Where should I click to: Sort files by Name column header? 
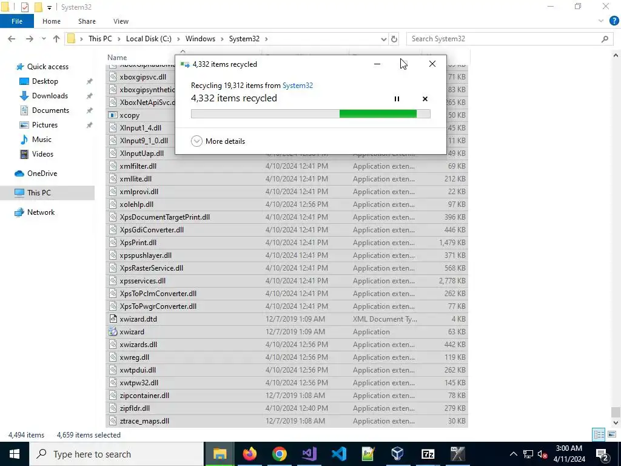(x=117, y=58)
